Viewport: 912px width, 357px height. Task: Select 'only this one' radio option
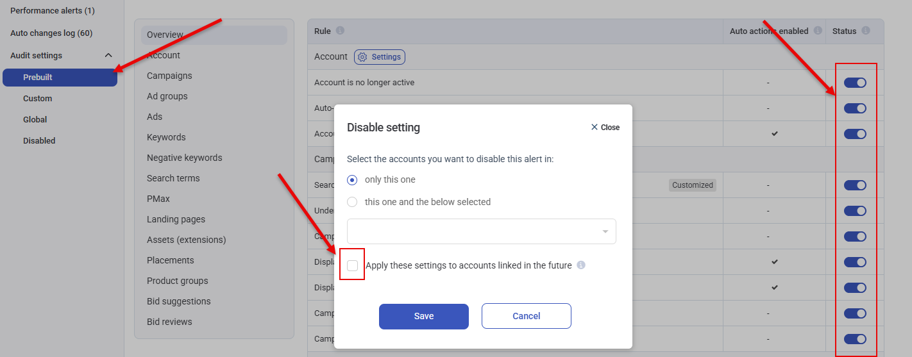tap(352, 180)
